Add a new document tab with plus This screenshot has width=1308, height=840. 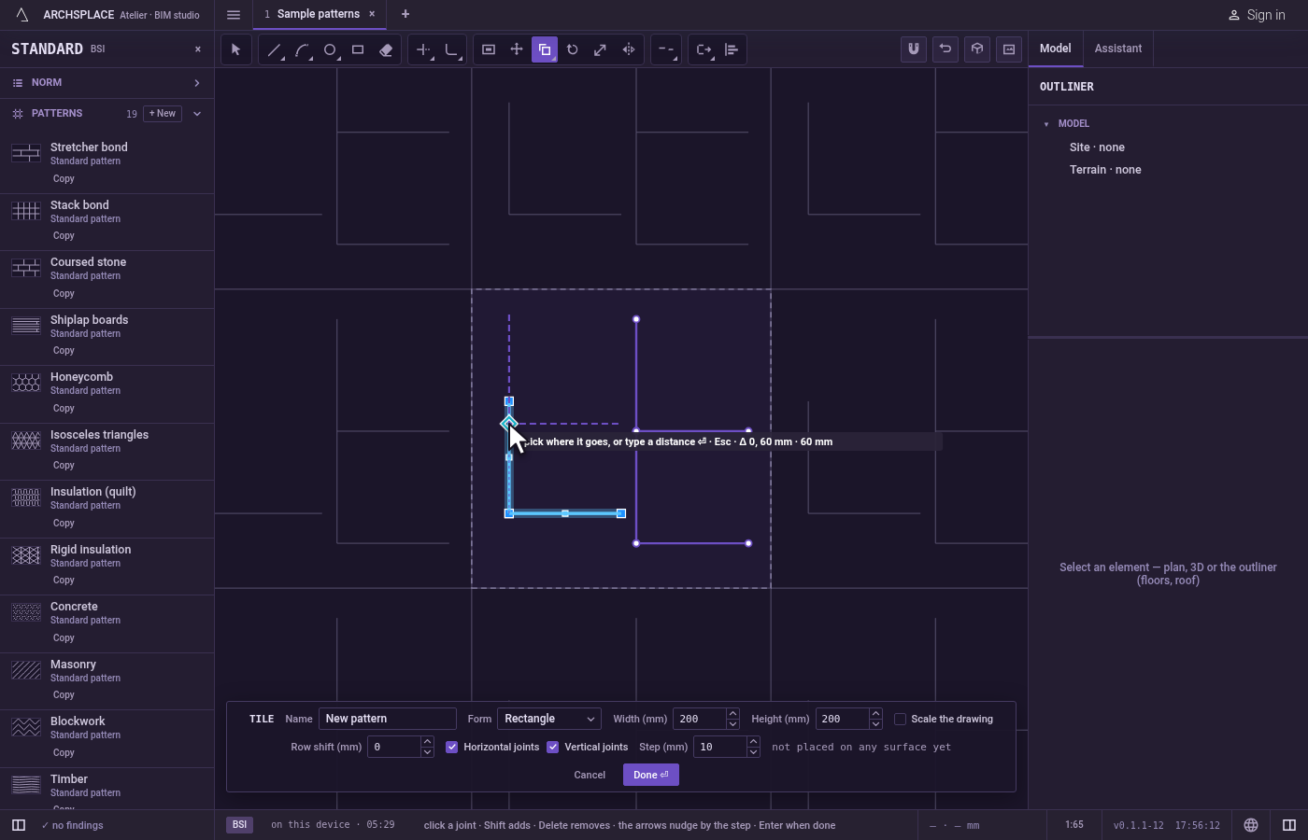[405, 14]
